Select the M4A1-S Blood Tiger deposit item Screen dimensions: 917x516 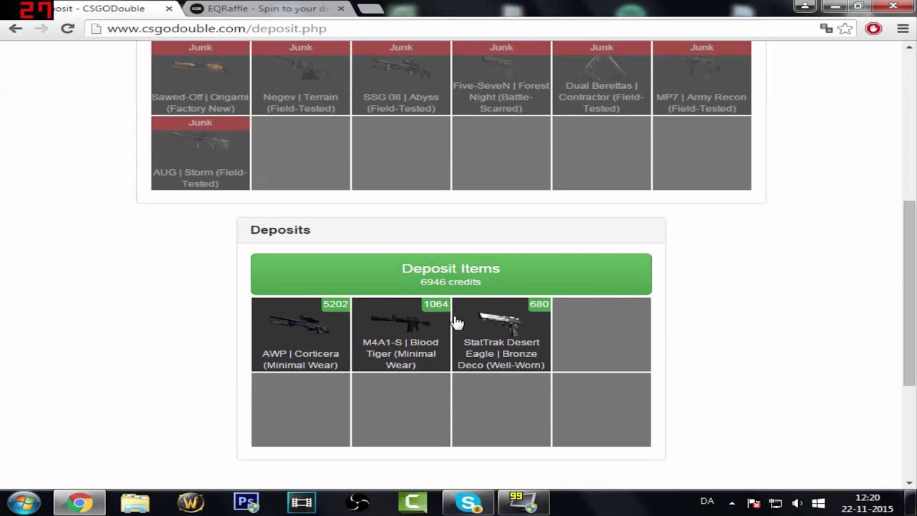pyautogui.click(x=401, y=335)
